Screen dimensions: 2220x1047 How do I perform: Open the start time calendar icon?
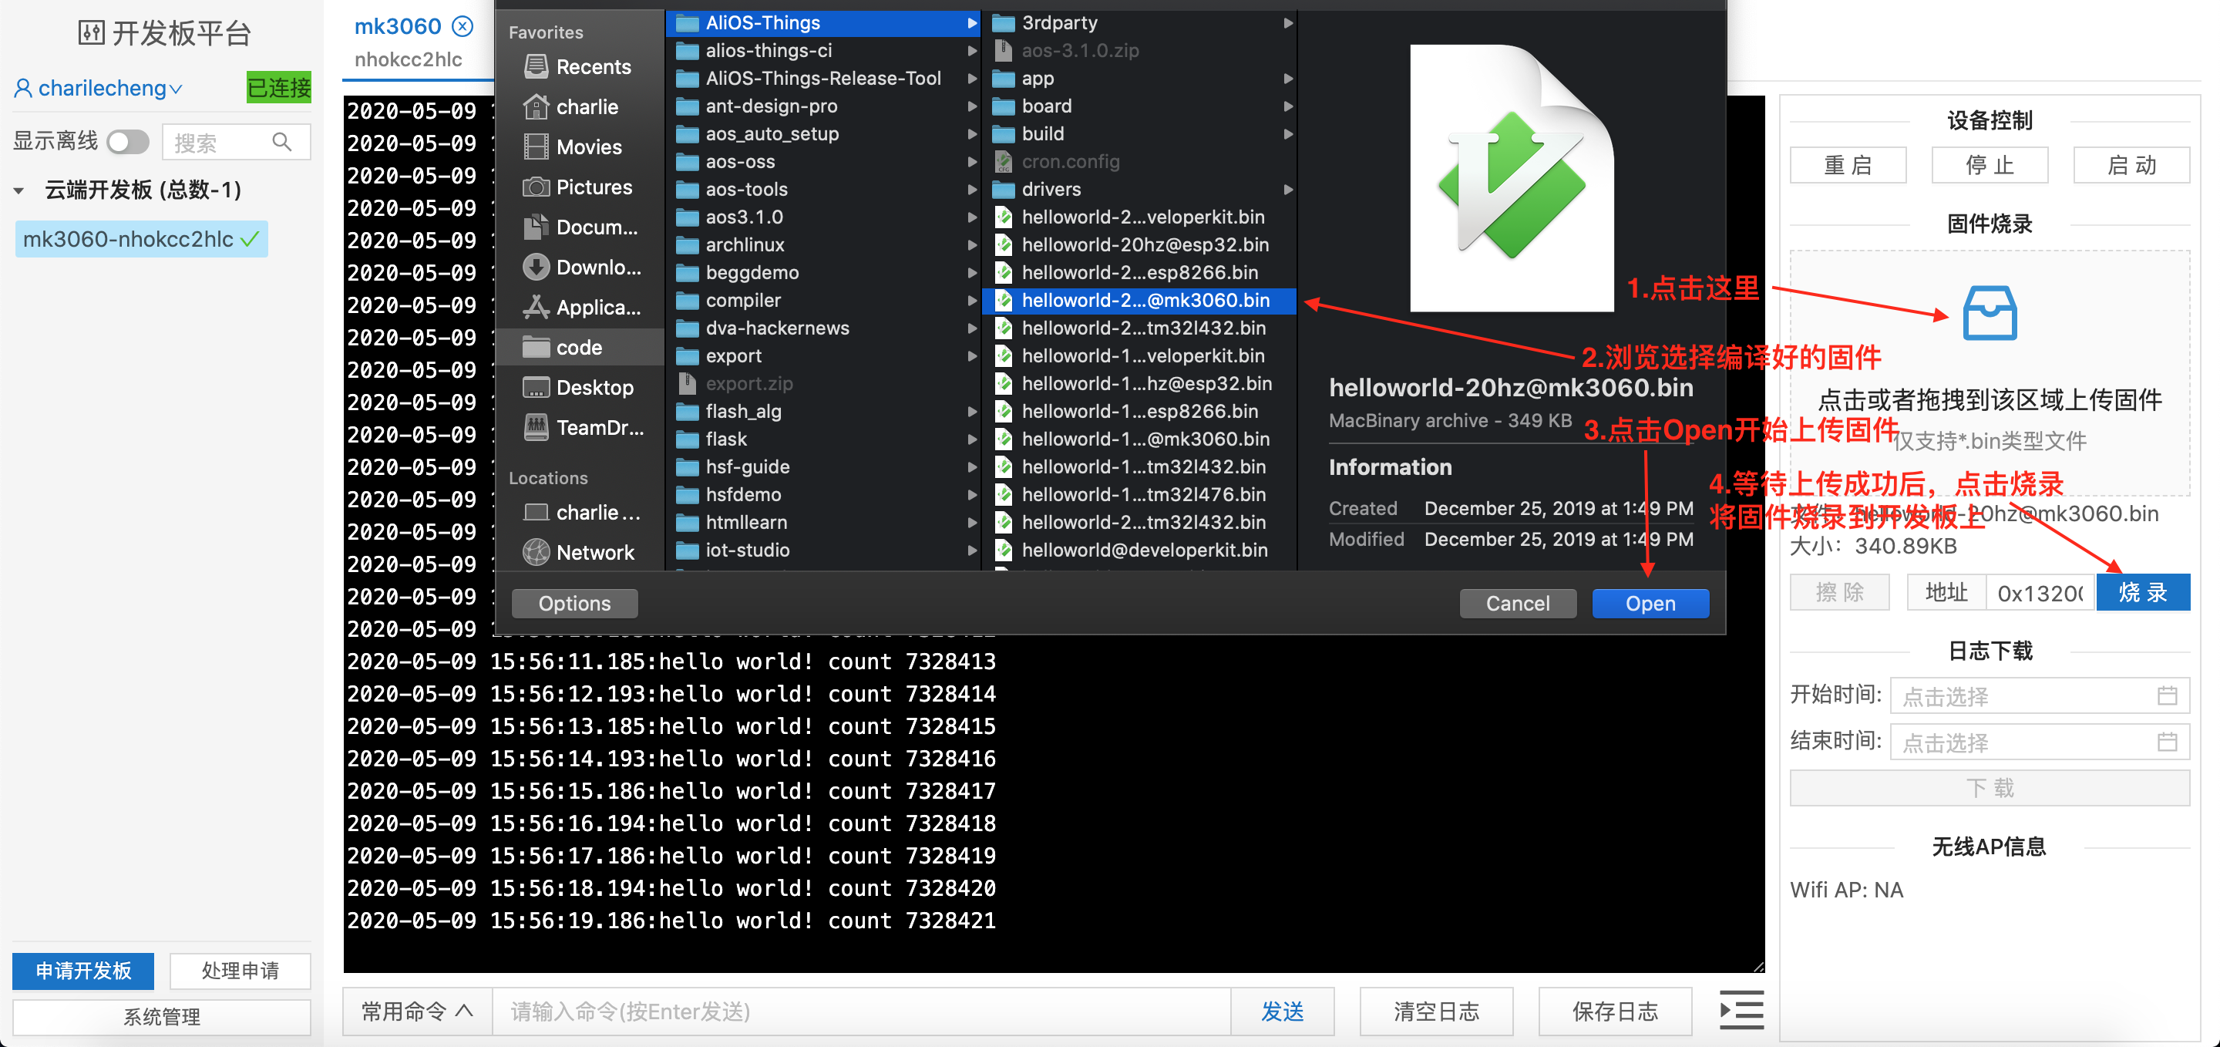pos(2167,695)
